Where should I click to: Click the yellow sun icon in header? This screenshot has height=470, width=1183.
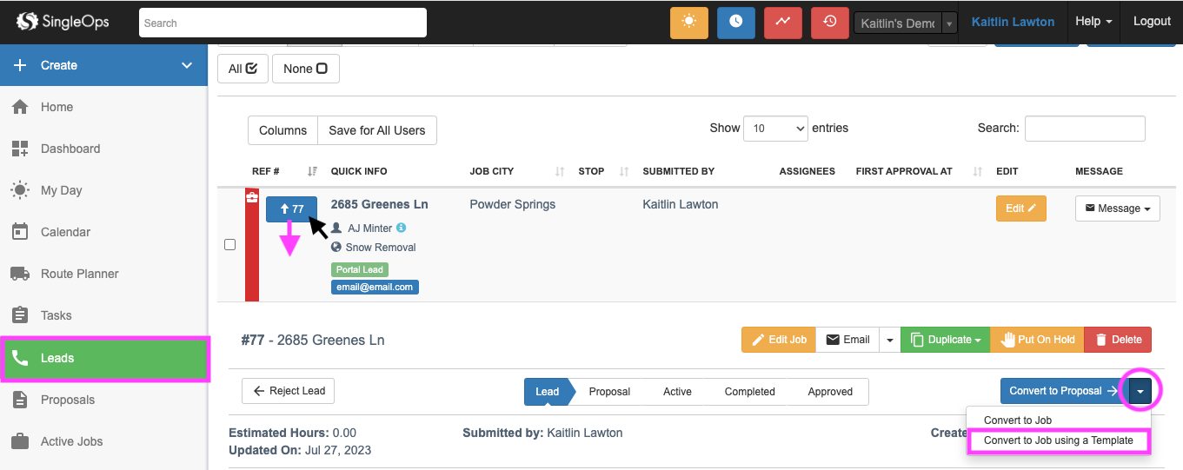688,23
